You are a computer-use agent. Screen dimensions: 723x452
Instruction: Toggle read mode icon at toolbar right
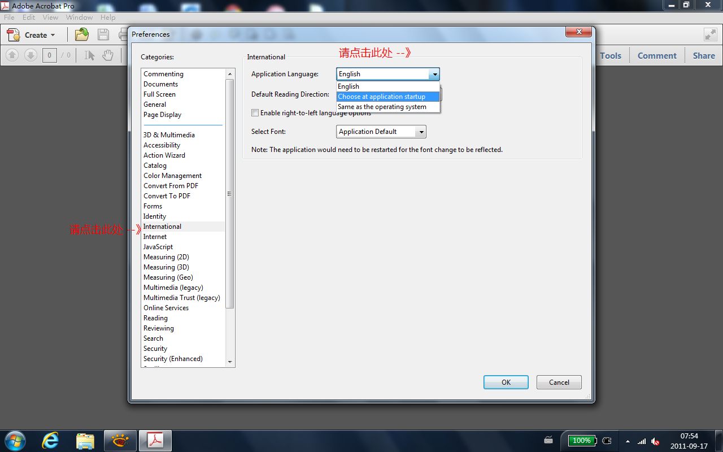710,34
